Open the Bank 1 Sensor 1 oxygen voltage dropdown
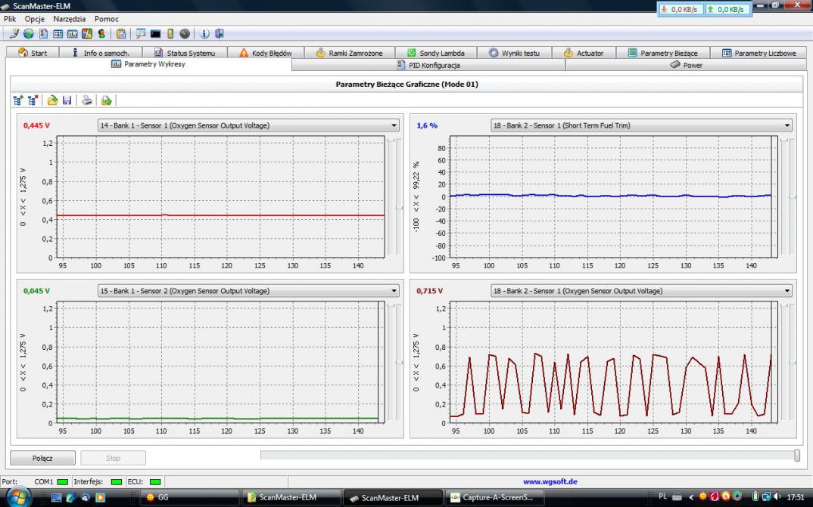 pyautogui.click(x=394, y=125)
